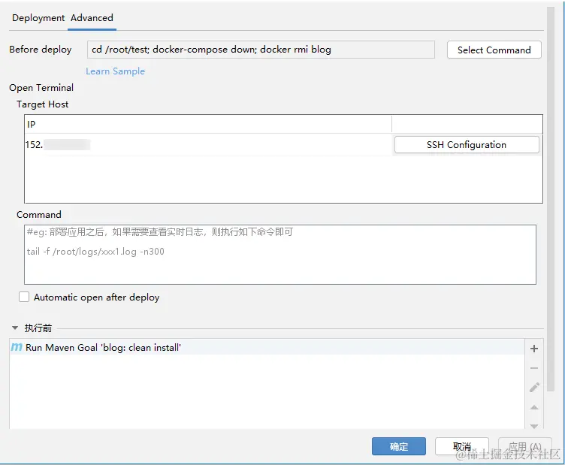Edit selected task with pencil icon
The height and width of the screenshot is (465, 565).
tap(534, 388)
